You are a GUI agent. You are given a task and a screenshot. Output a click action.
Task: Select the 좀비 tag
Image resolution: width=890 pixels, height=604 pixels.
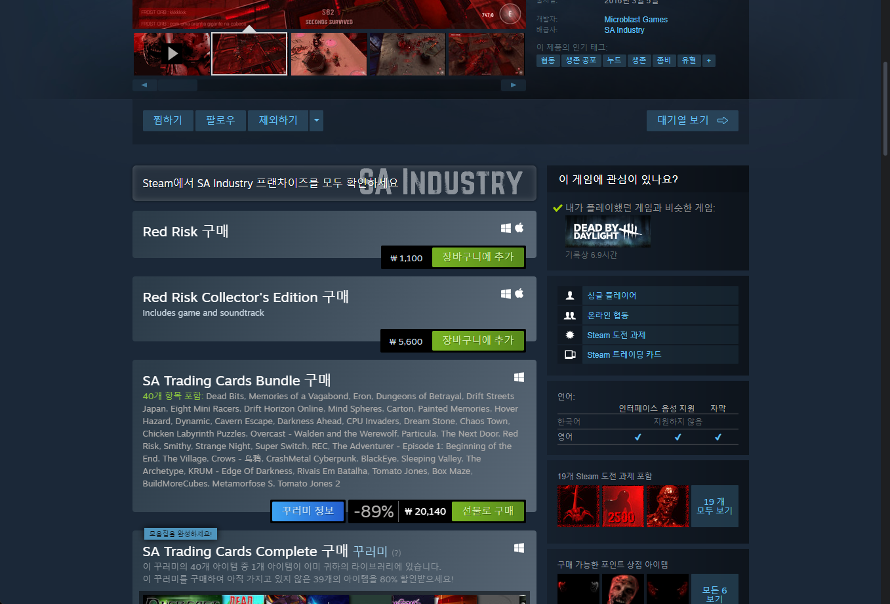pos(664,60)
